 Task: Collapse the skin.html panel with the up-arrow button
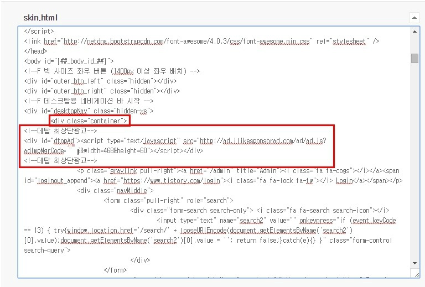coord(414,18)
